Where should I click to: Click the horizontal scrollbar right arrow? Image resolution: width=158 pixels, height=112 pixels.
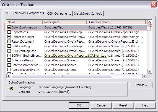click(145, 76)
